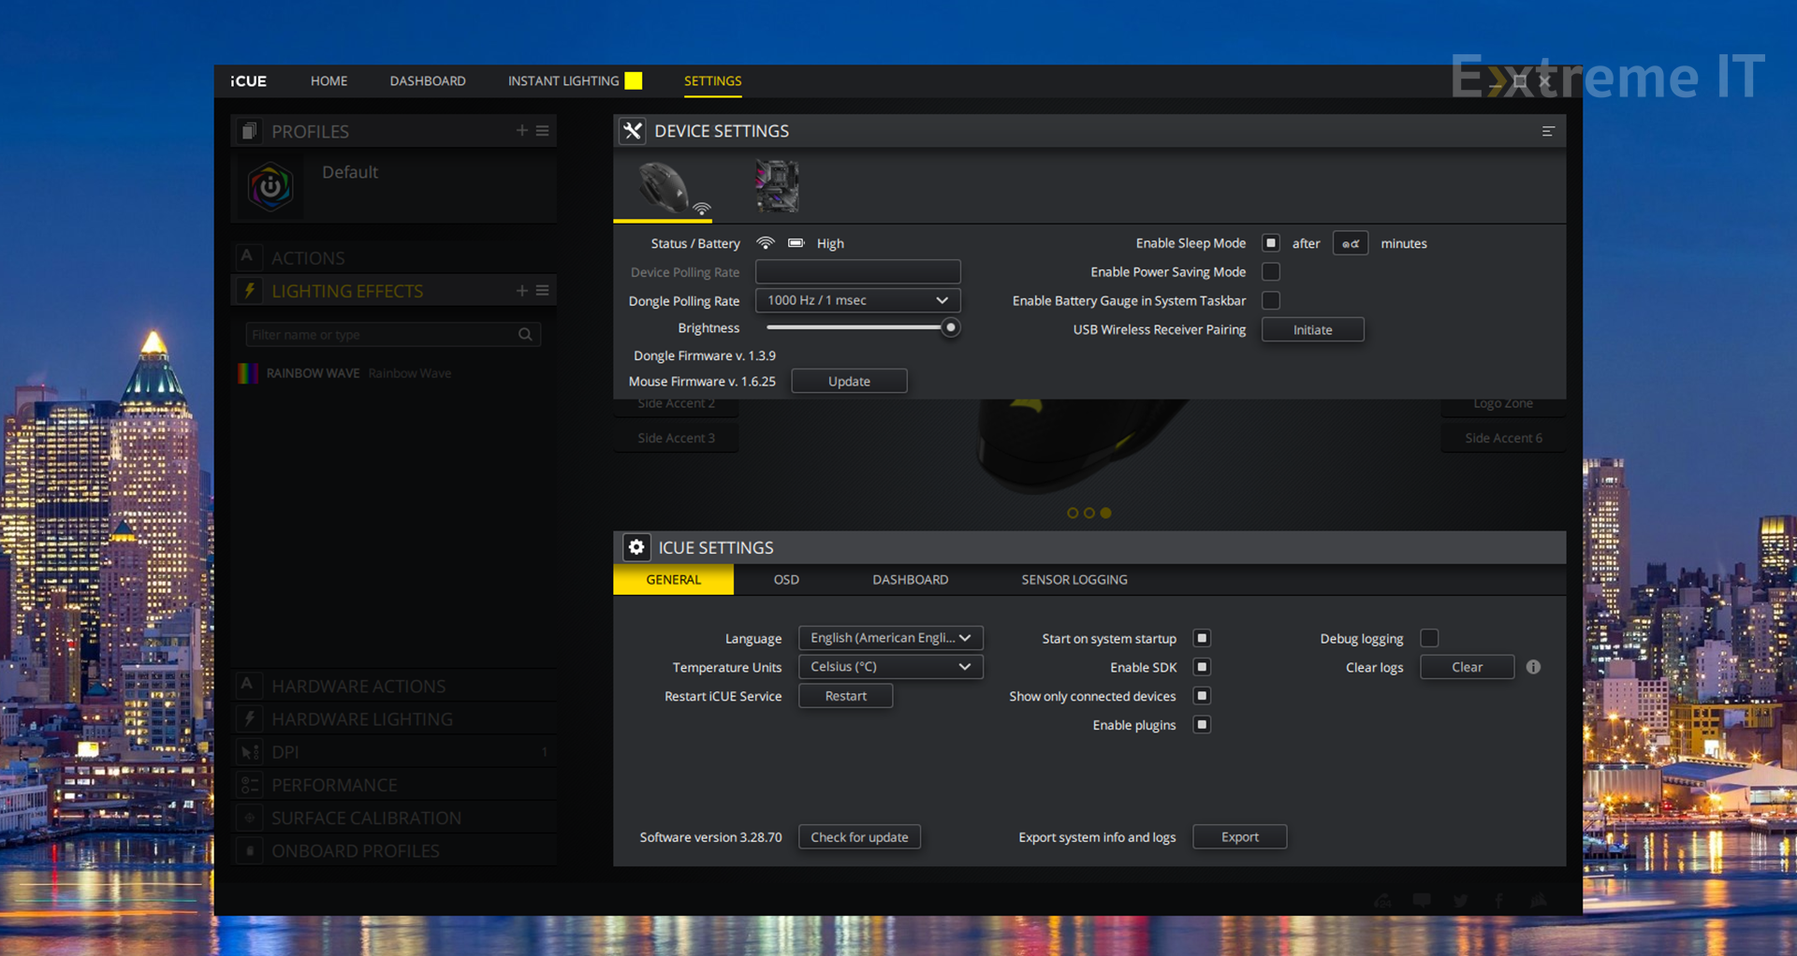The image size is (1797, 956).
Task: Click the iCUE Settings gear icon
Action: point(636,547)
